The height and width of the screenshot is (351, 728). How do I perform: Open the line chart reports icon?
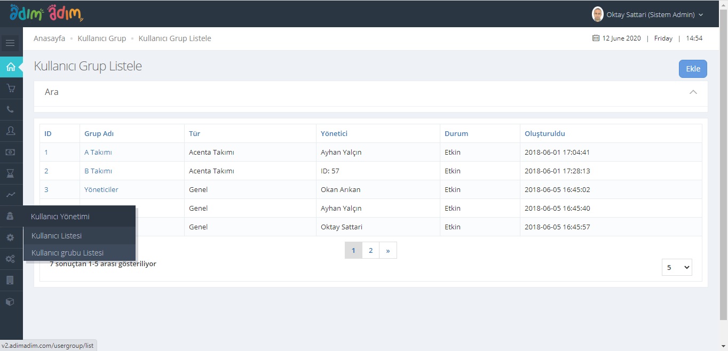tap(11, 195)
